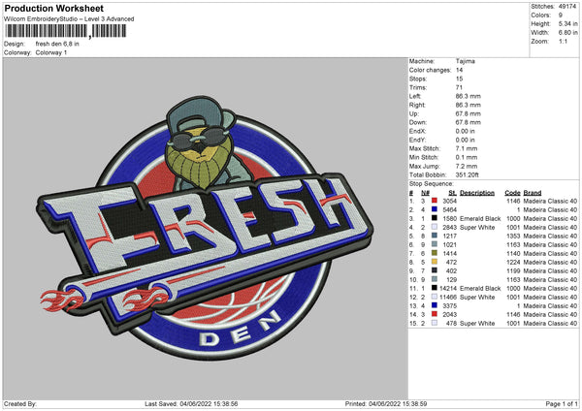Viewport: 582px width, 411px height.
Task: Select the blue swatch next to 3375
Action: point(434,305)
